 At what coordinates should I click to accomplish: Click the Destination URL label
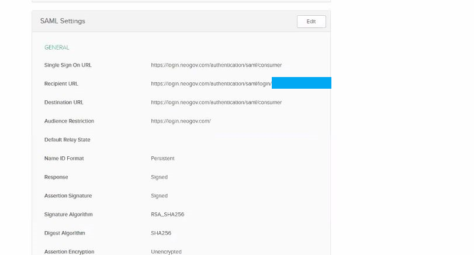coord(64,102)
